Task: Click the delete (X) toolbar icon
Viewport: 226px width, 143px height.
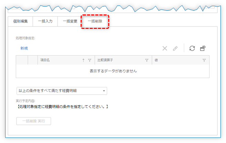Action: [165, 48]
